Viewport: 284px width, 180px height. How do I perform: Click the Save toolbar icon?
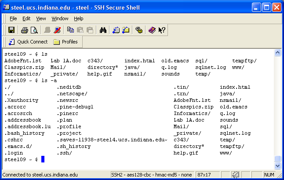coord(11,30)
